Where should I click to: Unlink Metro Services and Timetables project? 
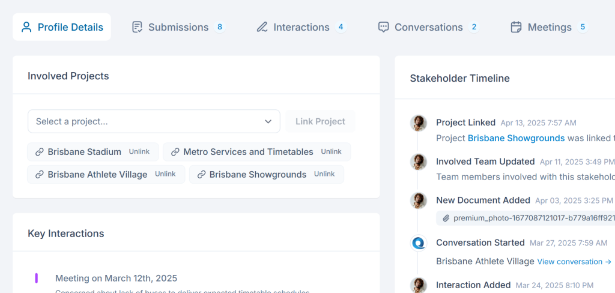coord(331,152)
